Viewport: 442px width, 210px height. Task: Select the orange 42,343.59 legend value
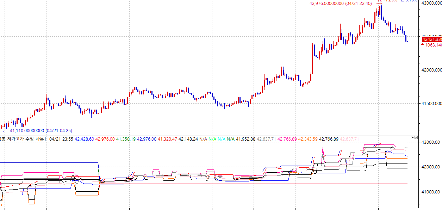(308, 139)
